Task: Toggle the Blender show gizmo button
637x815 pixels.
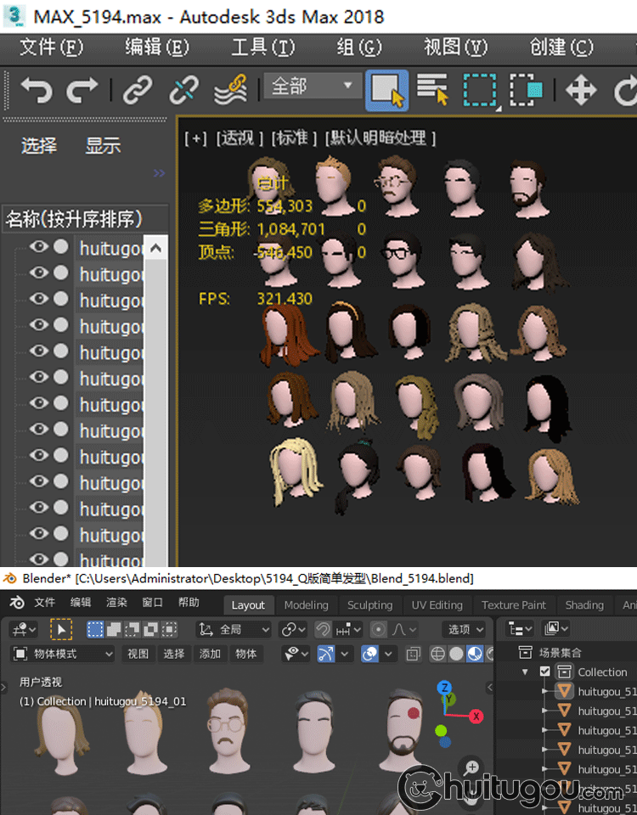Action: point(326,654)
